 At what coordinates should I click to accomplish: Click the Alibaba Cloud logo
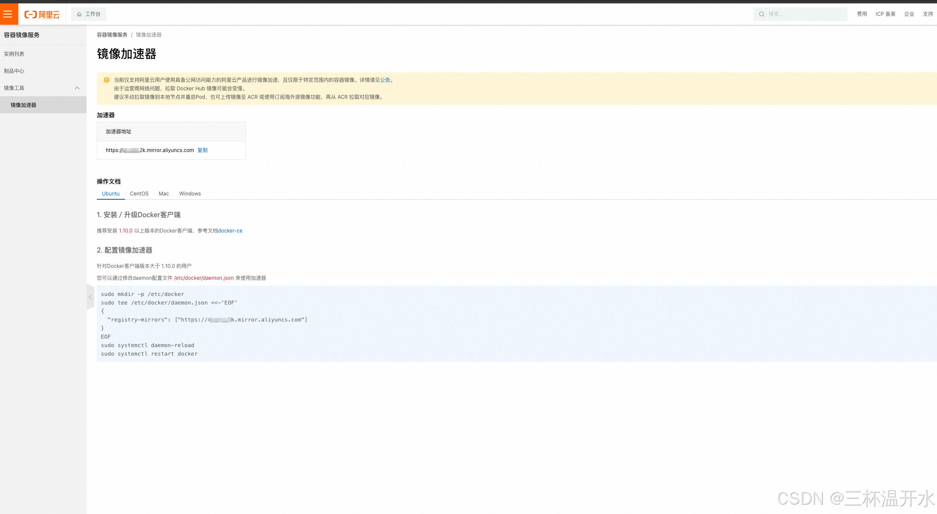tap(42, 14)
